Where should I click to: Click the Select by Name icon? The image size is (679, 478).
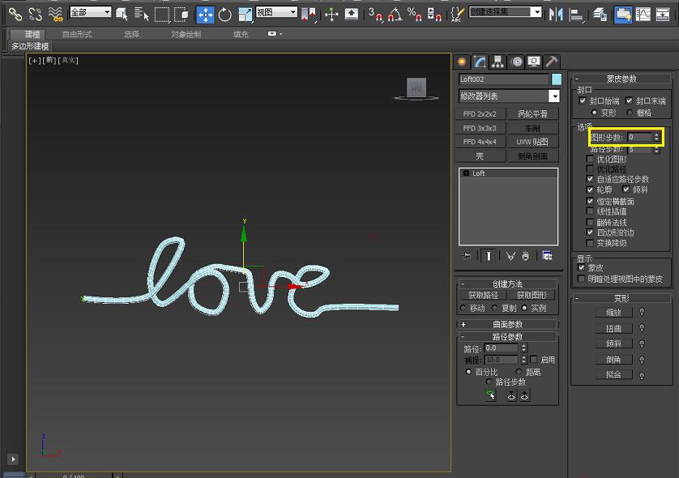click(143, 14)
